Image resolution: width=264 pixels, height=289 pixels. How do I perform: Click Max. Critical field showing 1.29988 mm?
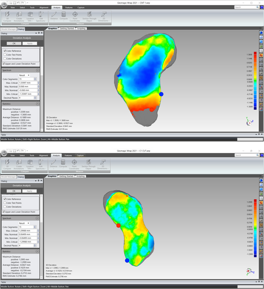[28, 231]
